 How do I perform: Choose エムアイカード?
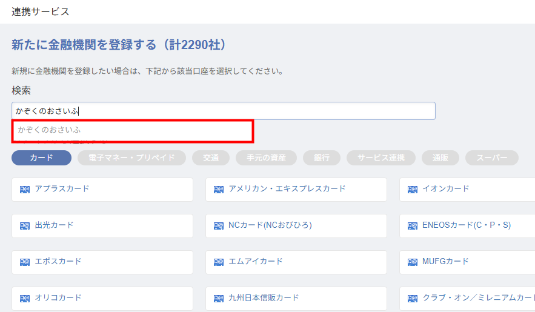[x=296, y=262]
